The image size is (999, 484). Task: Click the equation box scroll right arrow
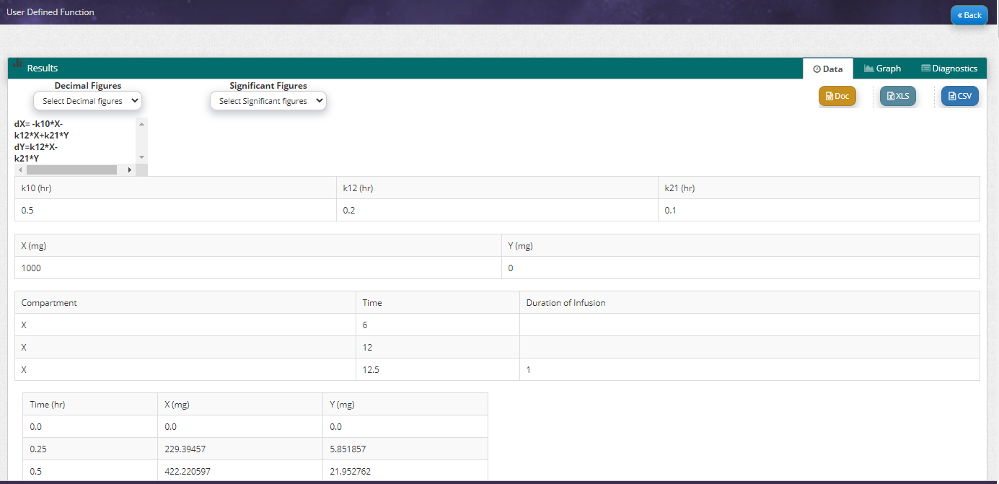[x=130, y=170]
